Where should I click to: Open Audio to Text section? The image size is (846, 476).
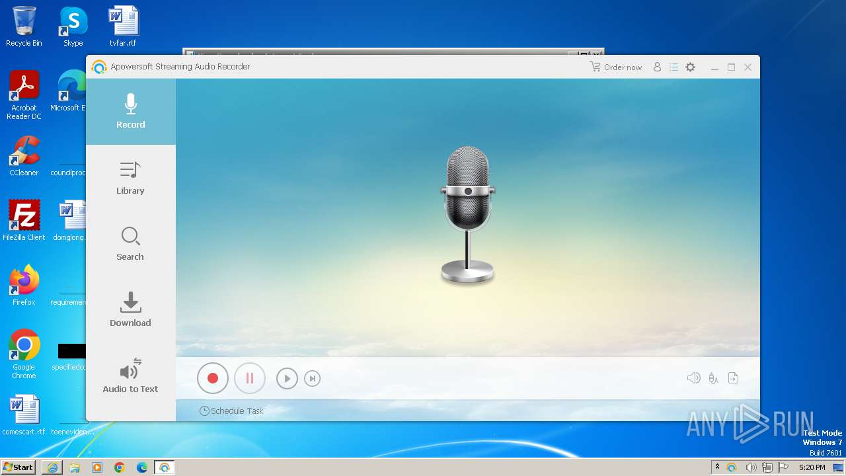(131, 376)
